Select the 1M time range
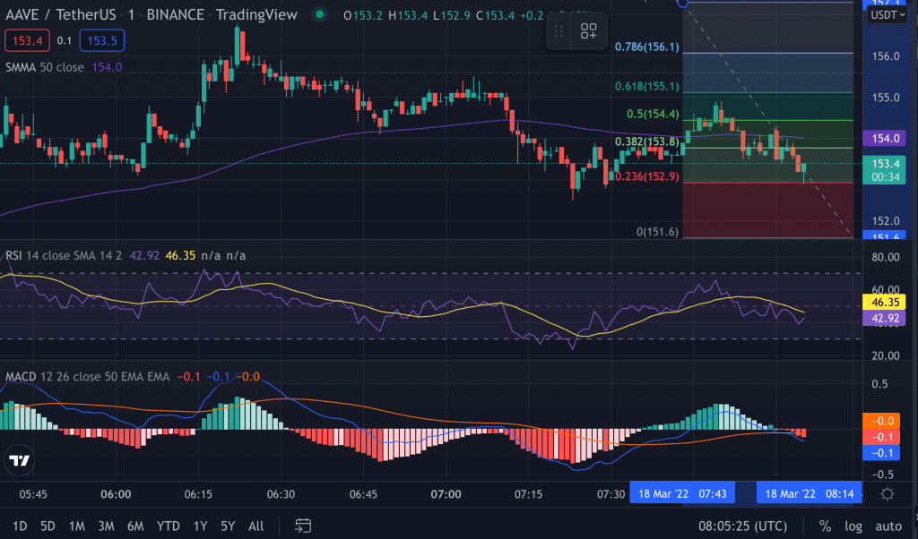The height and width of the screenshot is (539, 918). click(77, 526)
